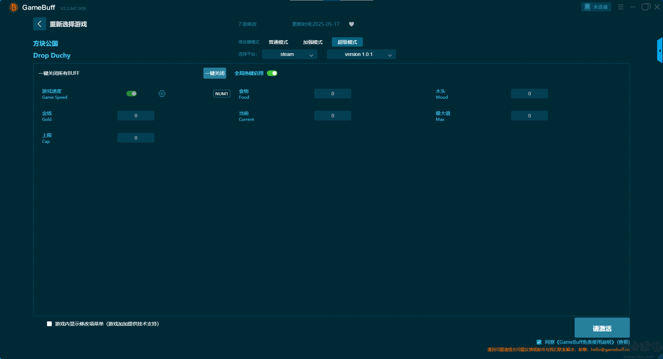Open the (查看) disclaimer link
The image size is (663, 359).
click(x=623, y=342)
